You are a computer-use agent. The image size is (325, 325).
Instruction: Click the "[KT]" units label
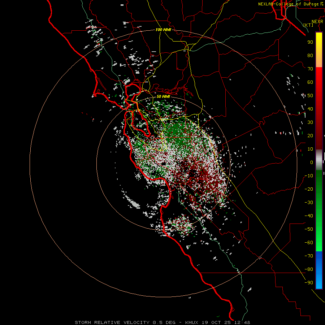tap(308, 25)
